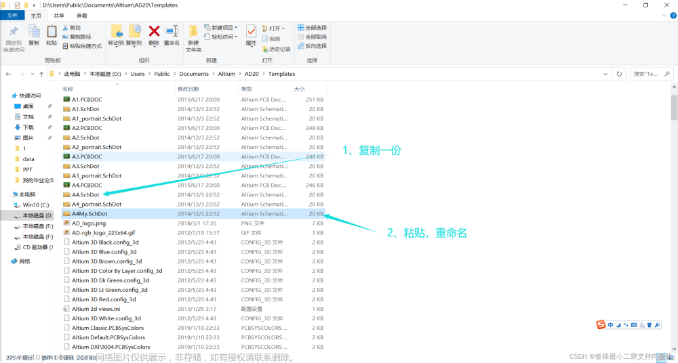Select the A4.SchDot file
This screenshot has height=363, width=678.
[x=85, y=194]
